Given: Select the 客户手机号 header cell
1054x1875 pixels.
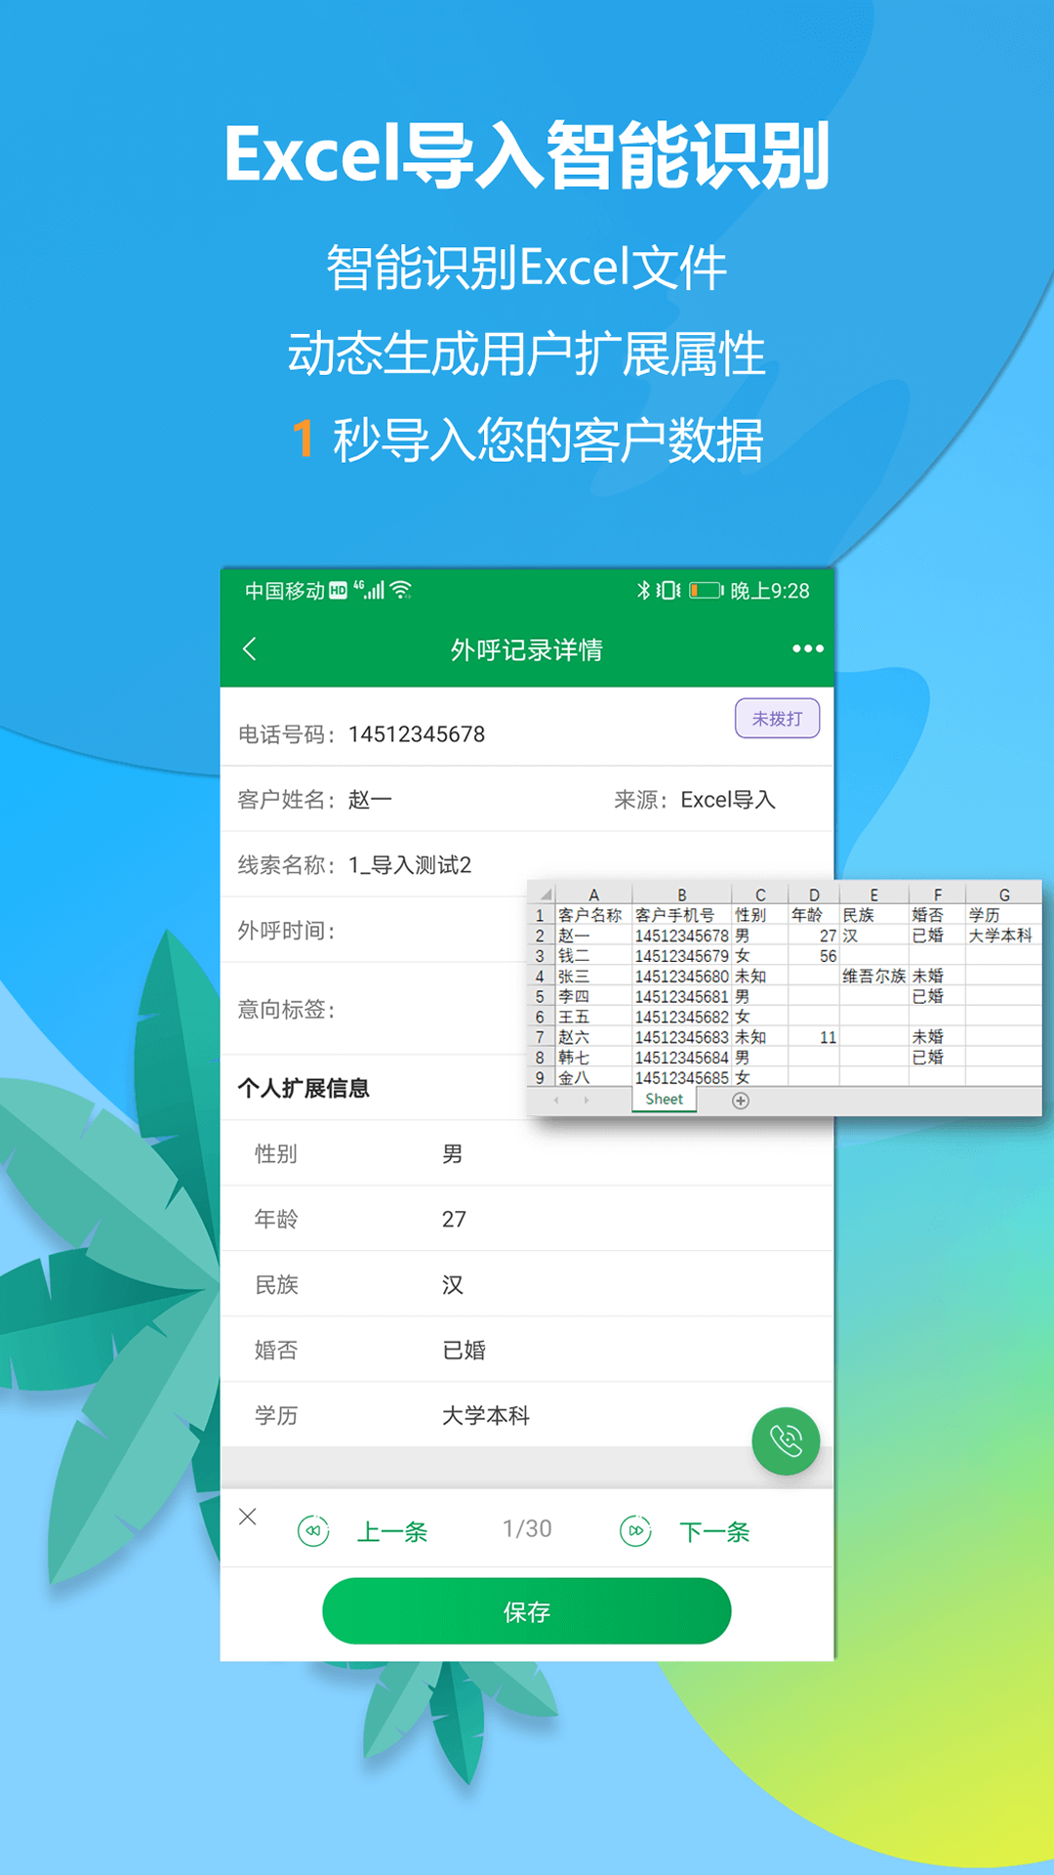Looking at the screenshot, I should [x=682, y=915].
